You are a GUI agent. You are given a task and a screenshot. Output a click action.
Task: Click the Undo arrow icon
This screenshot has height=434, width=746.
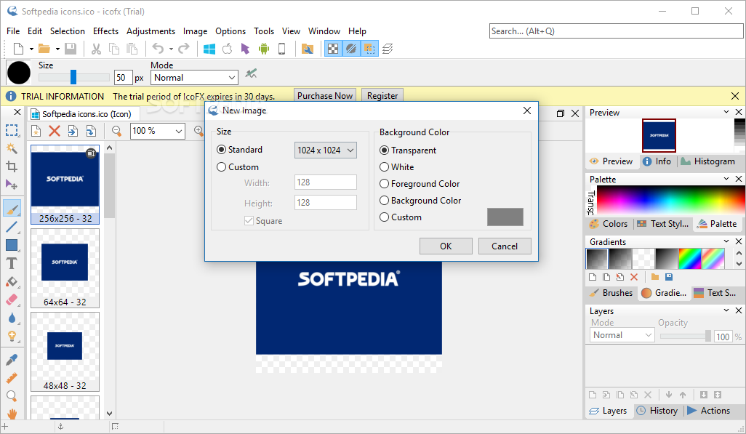(x=158, y=49)
